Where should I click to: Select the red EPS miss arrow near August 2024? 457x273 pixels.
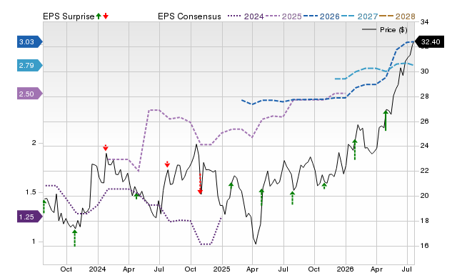click(x=167, y=164)
